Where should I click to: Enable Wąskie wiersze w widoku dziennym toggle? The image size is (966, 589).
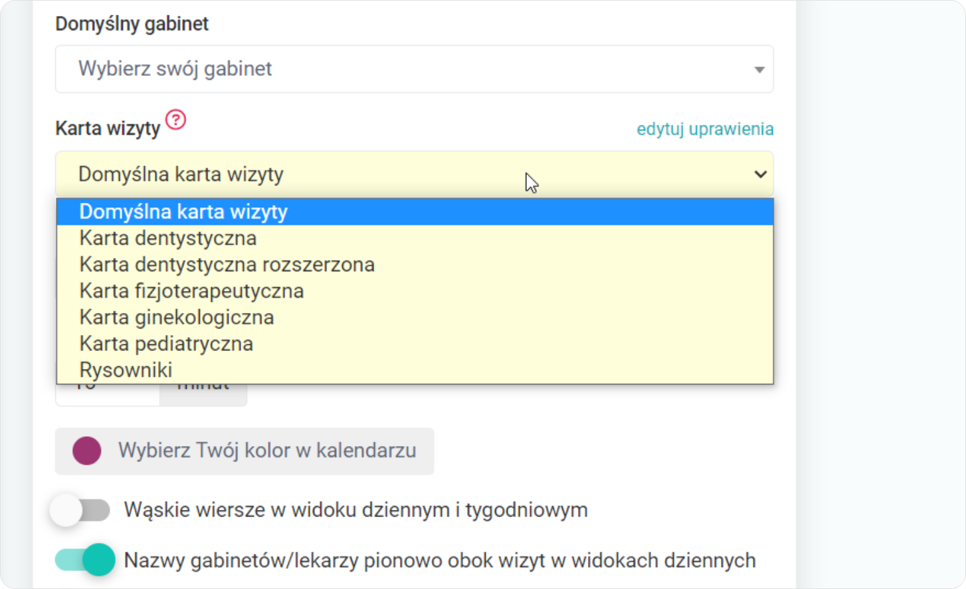(x=80, y=510)
